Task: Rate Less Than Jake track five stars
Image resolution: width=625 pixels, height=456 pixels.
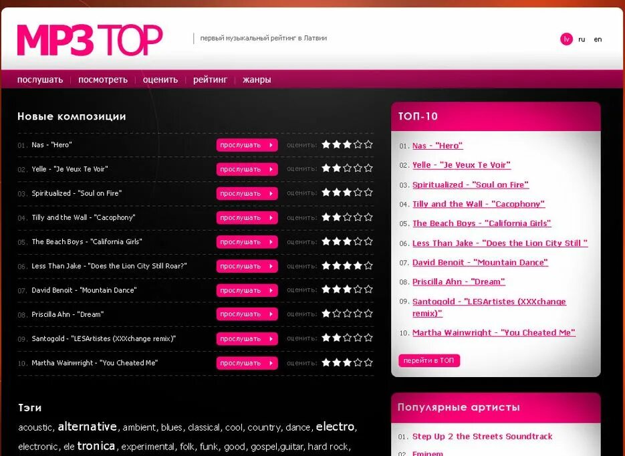Action: 368,265
